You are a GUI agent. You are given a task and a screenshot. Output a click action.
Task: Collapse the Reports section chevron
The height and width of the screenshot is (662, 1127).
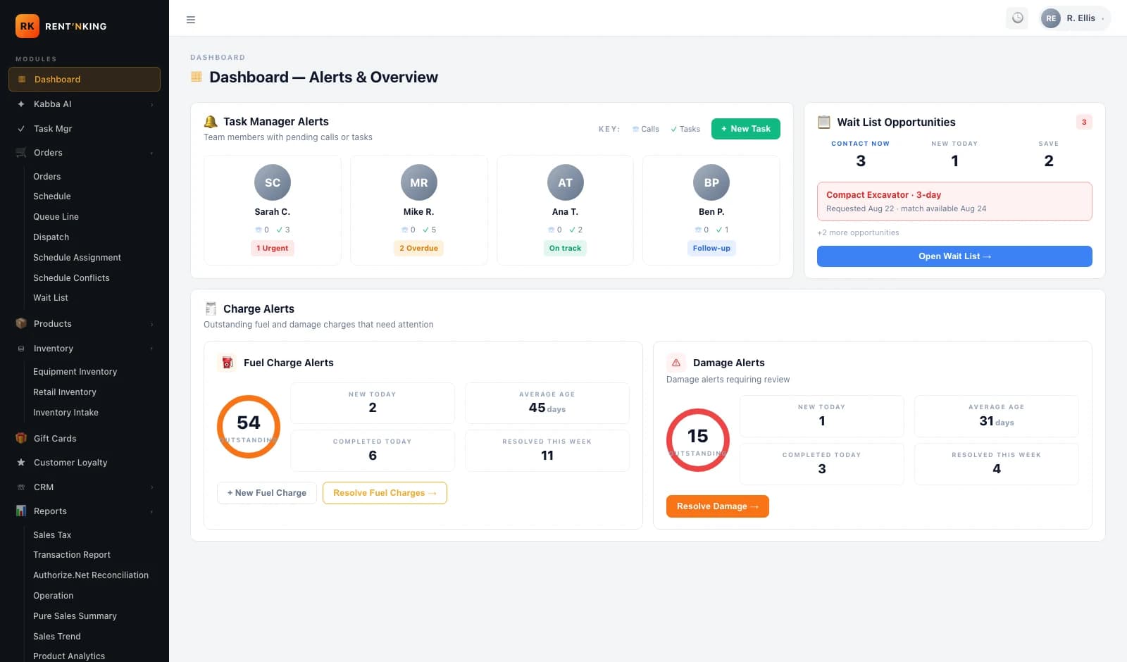(151, 512)
